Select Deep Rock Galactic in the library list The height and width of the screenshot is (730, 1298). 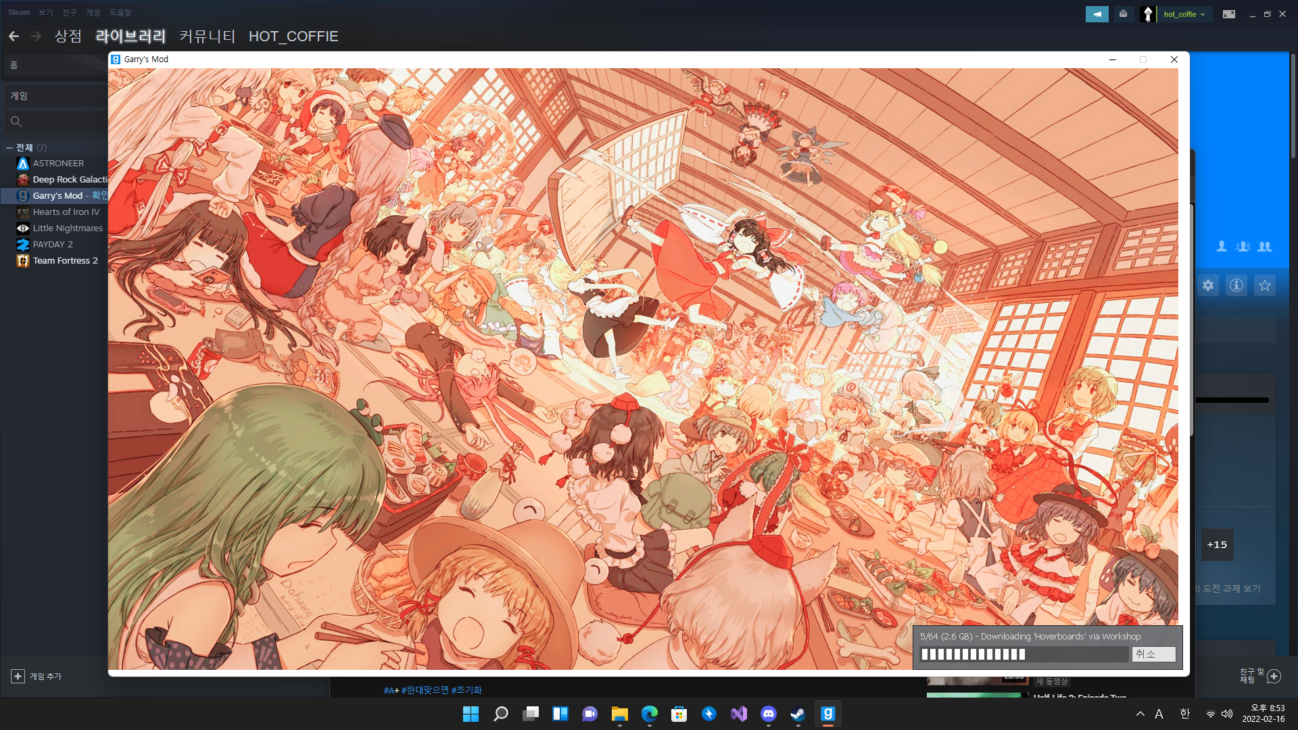point(70,180)
